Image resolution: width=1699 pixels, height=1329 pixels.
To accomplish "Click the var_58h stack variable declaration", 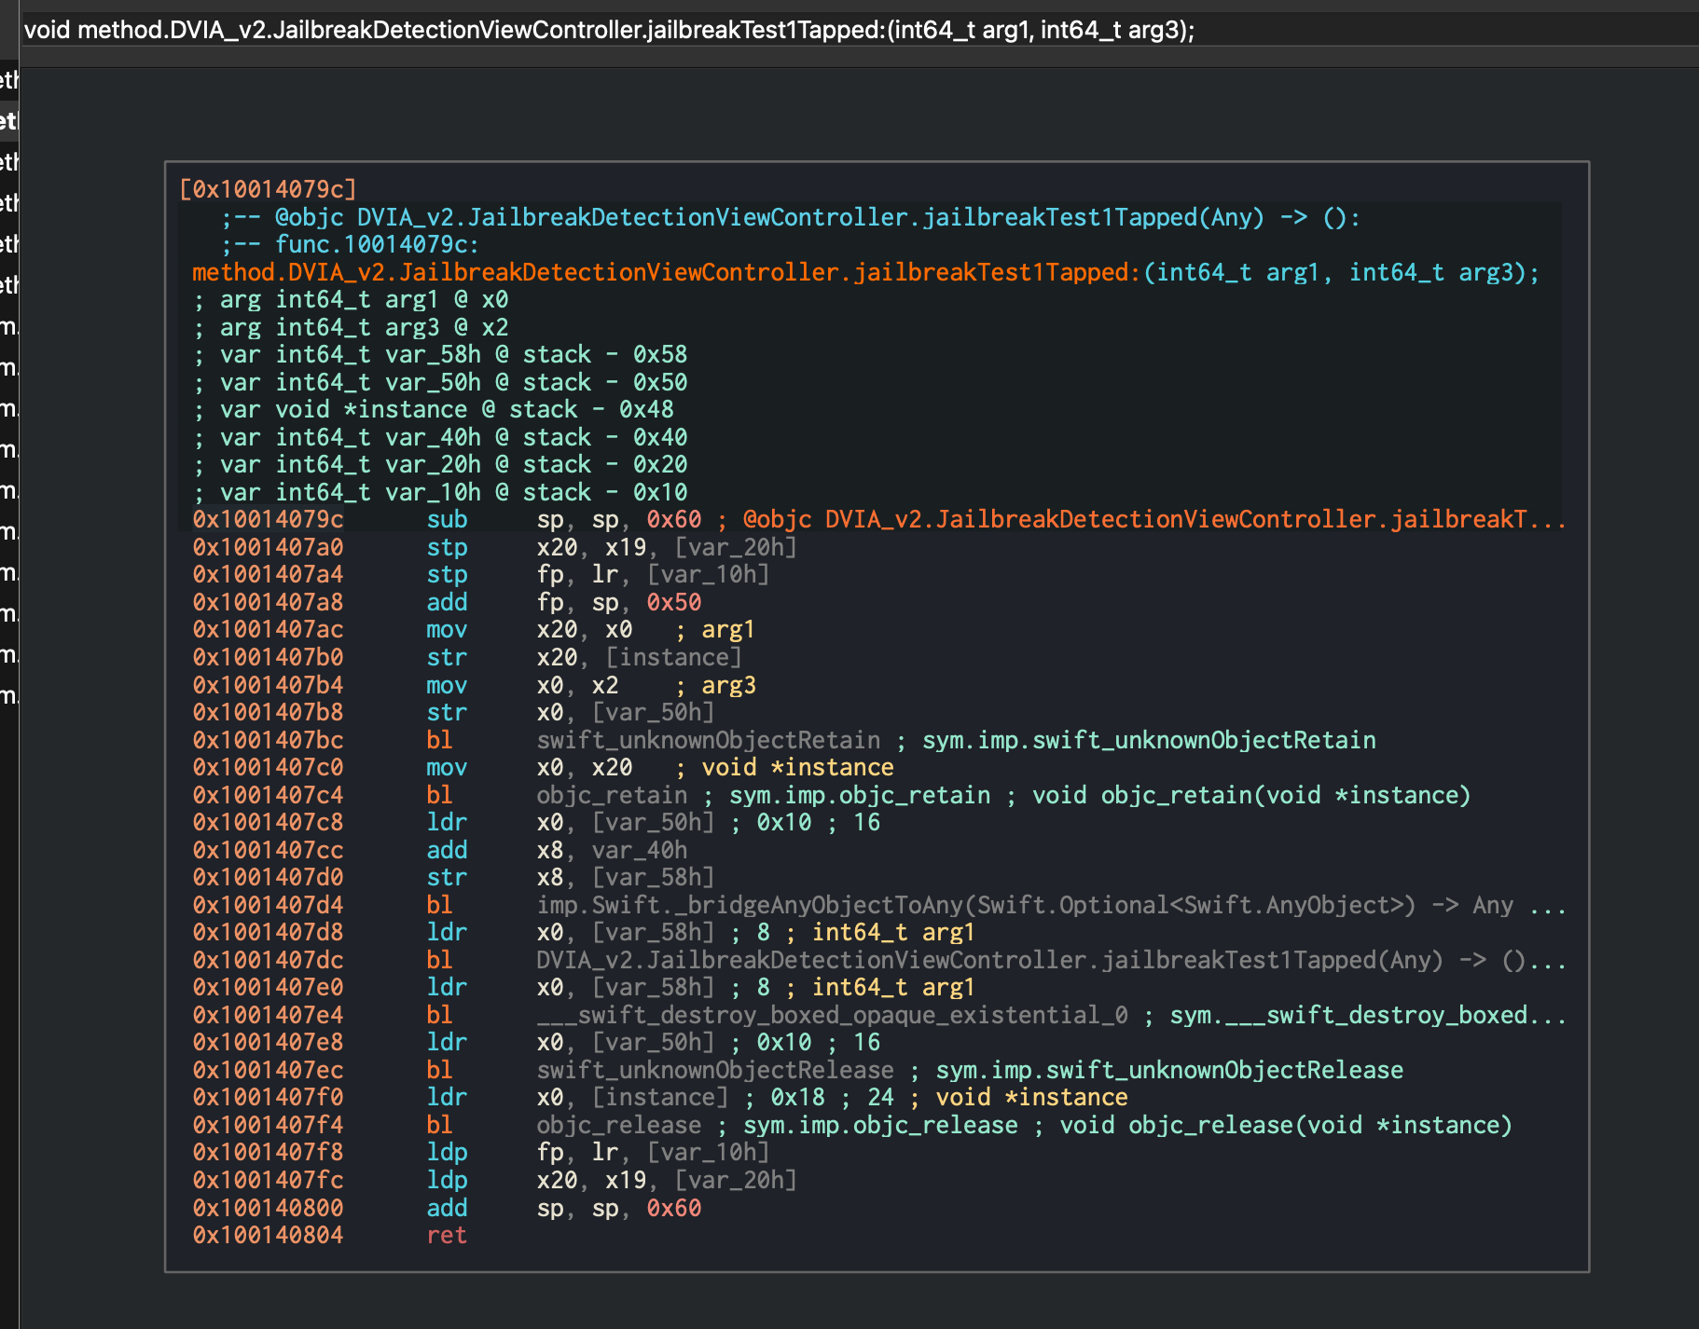I will pyautogui.click(x=440, y=354).
